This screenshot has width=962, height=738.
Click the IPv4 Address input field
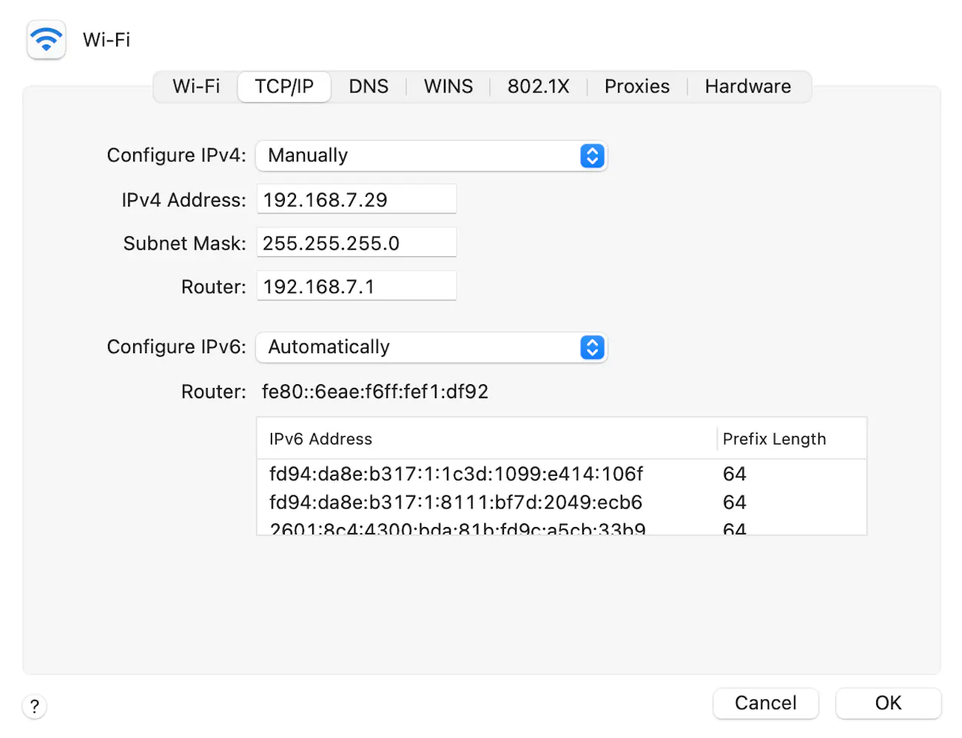(x=356, y=200)
